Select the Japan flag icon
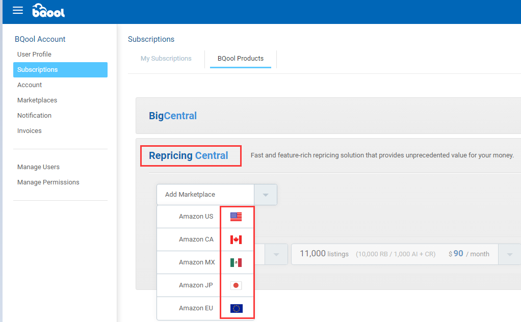Screen dimensions: 521x322 [236, 285]
